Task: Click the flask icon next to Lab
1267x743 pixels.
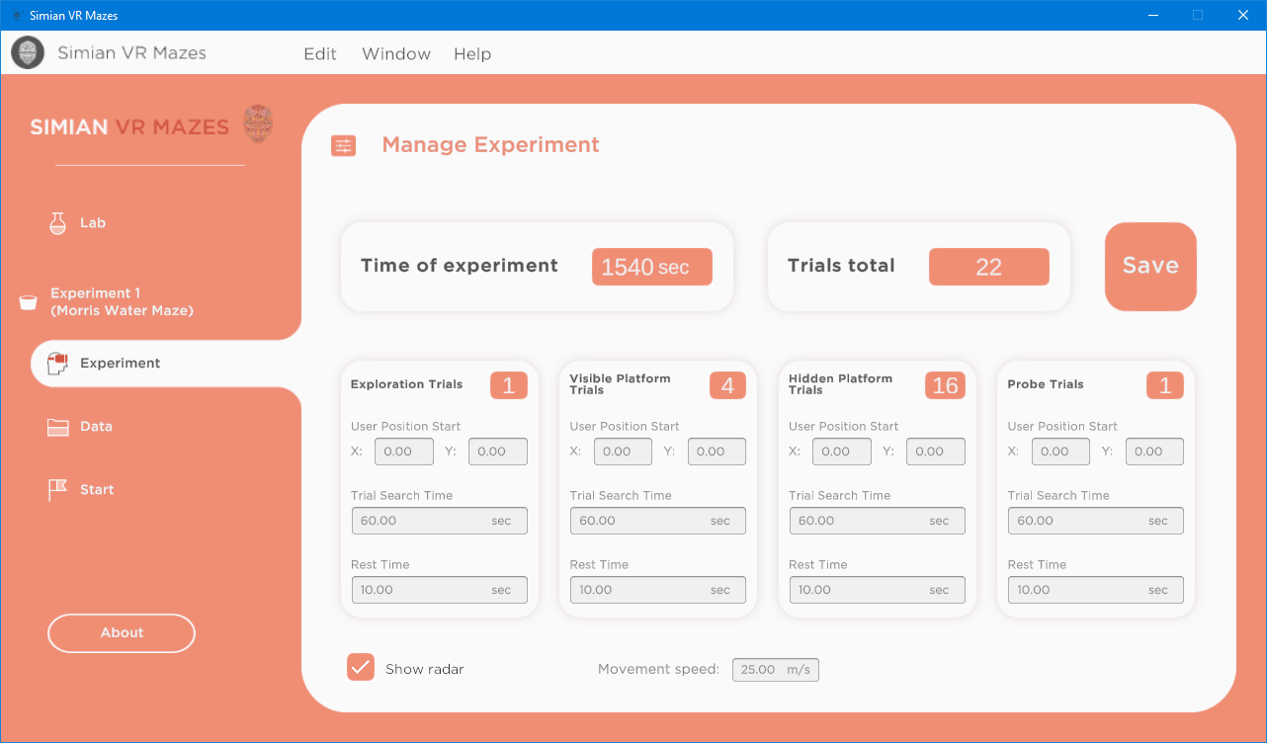Action: point(57,223)
